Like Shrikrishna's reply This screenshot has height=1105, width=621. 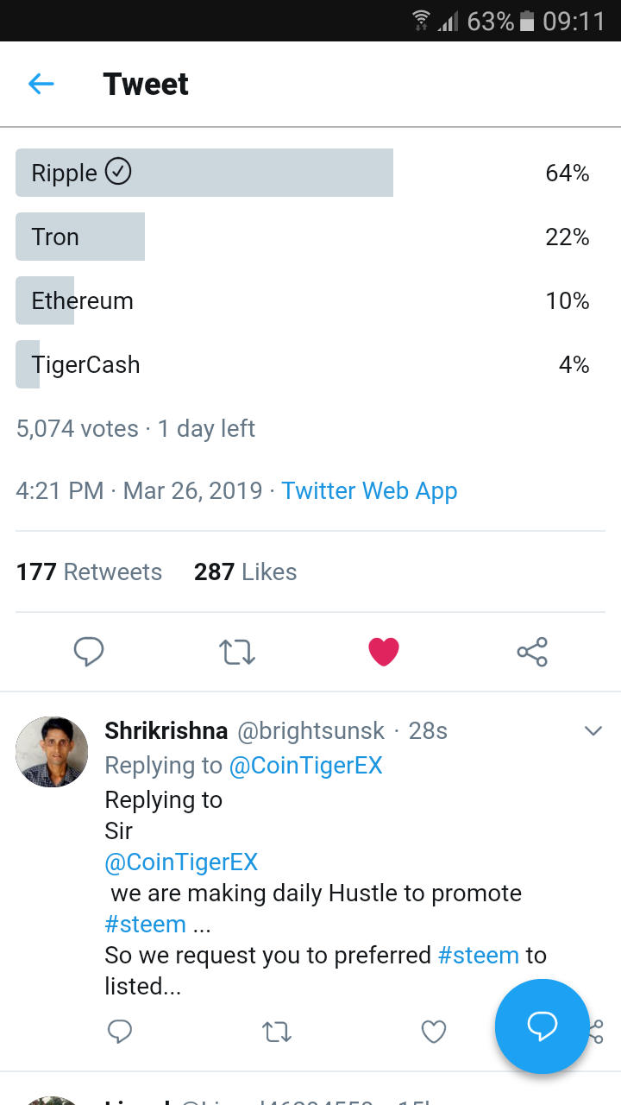click(433, 1031)
